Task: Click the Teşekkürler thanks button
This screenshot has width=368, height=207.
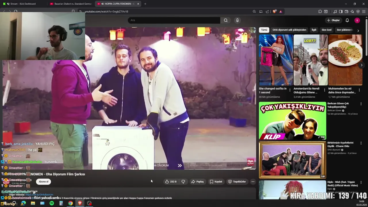Action: 237,182
